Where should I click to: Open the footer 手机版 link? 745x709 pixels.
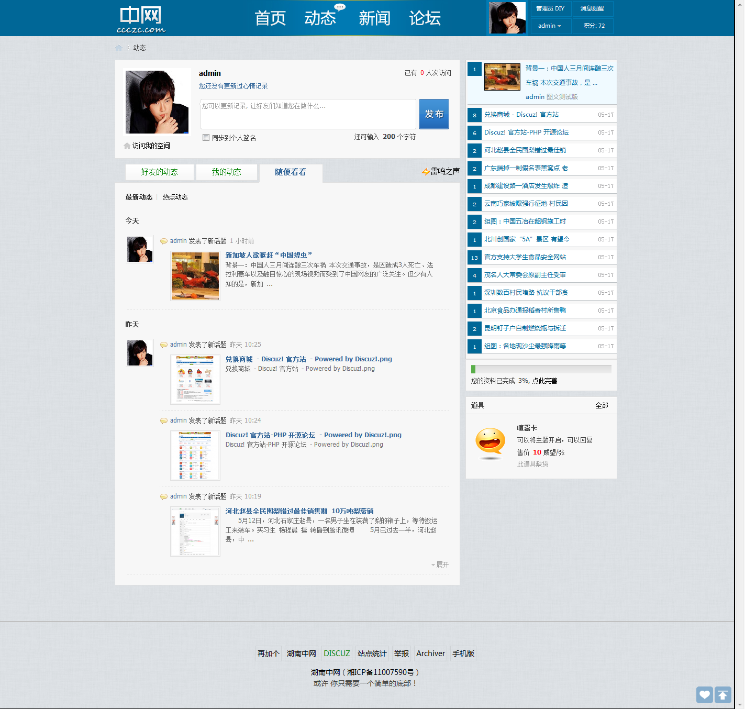point(463,653)
